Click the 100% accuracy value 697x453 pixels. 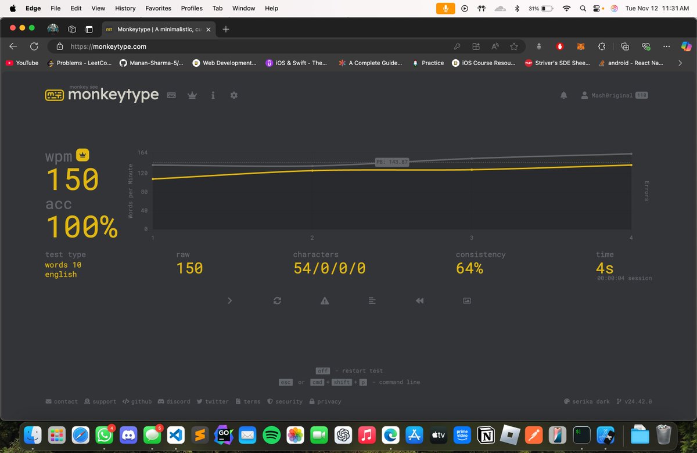(81, 227)
